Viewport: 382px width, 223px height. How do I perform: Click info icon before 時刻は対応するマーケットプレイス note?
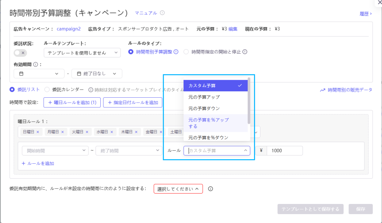[91, 90]
